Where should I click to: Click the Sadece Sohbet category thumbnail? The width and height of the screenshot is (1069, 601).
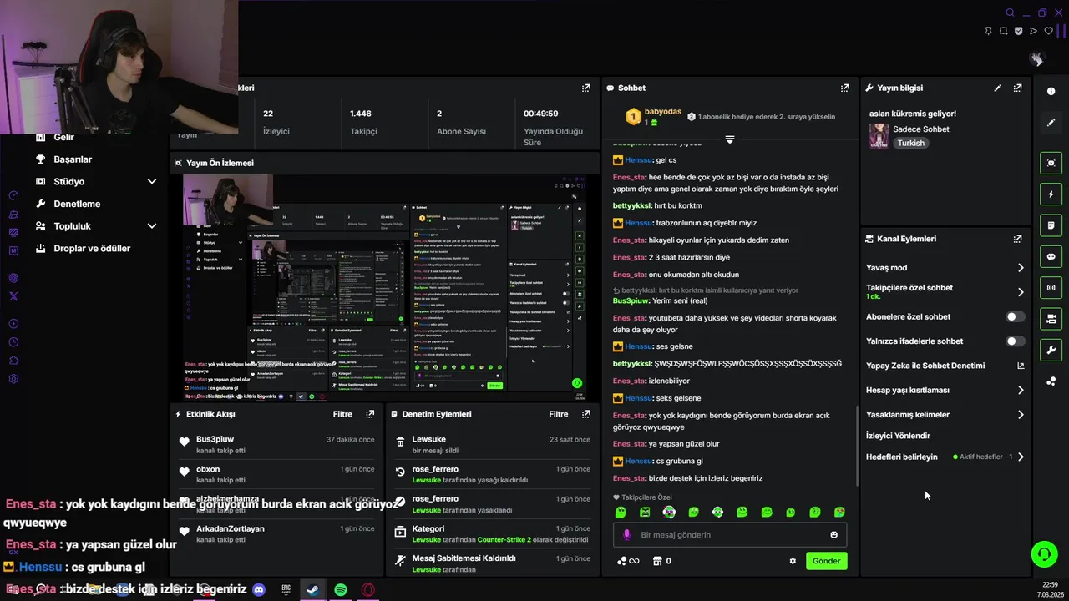pyautogui.click(x=879, y=136)
